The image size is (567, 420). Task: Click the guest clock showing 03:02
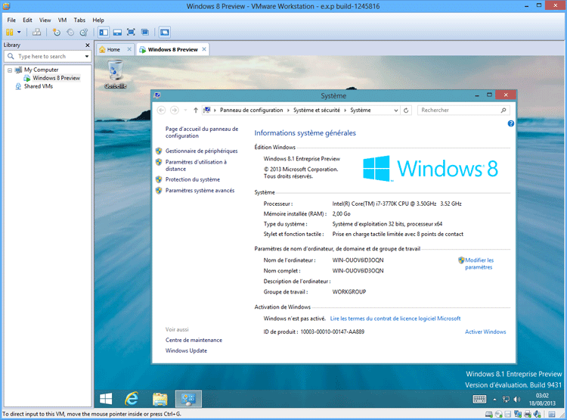click(542, 400)
